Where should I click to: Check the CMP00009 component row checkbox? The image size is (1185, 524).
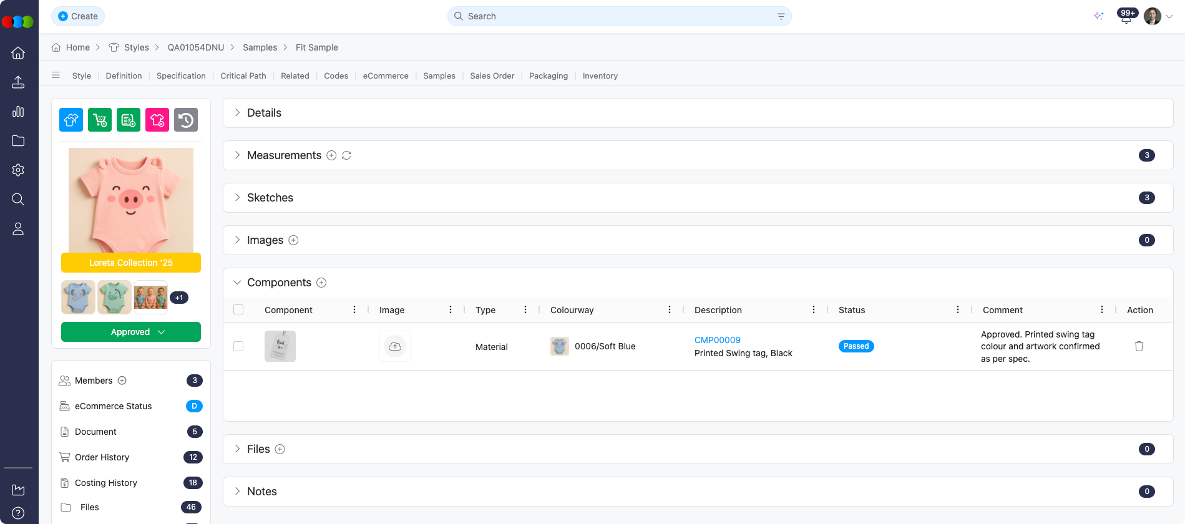(x=238, y=346)
